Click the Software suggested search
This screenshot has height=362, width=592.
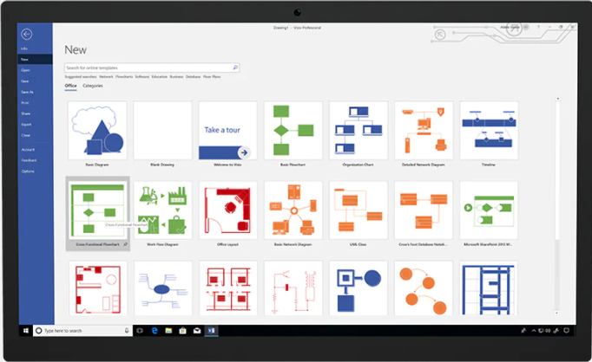142,77
